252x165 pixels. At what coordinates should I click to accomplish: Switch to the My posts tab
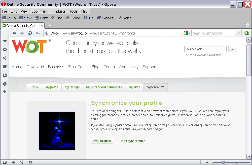point(52,87)
